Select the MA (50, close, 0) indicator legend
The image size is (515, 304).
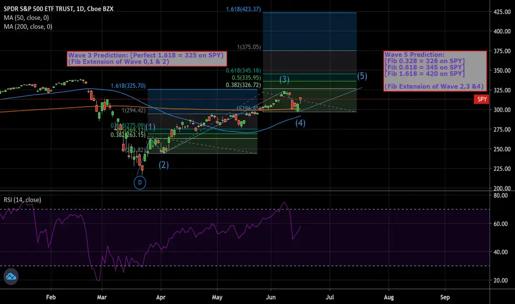pos(27,18)
